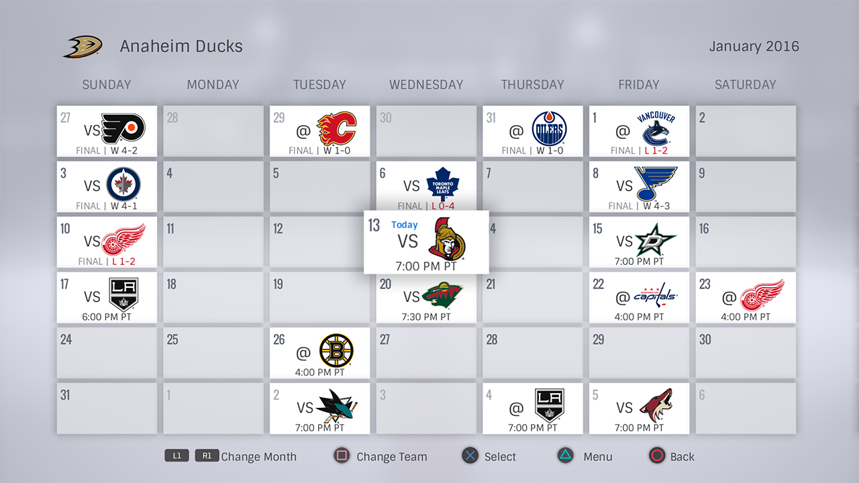Viewport: 859px width, 483px height.
Task: Open the Philadelphia Flyers game on the 27th
Action: pos(107,131)
